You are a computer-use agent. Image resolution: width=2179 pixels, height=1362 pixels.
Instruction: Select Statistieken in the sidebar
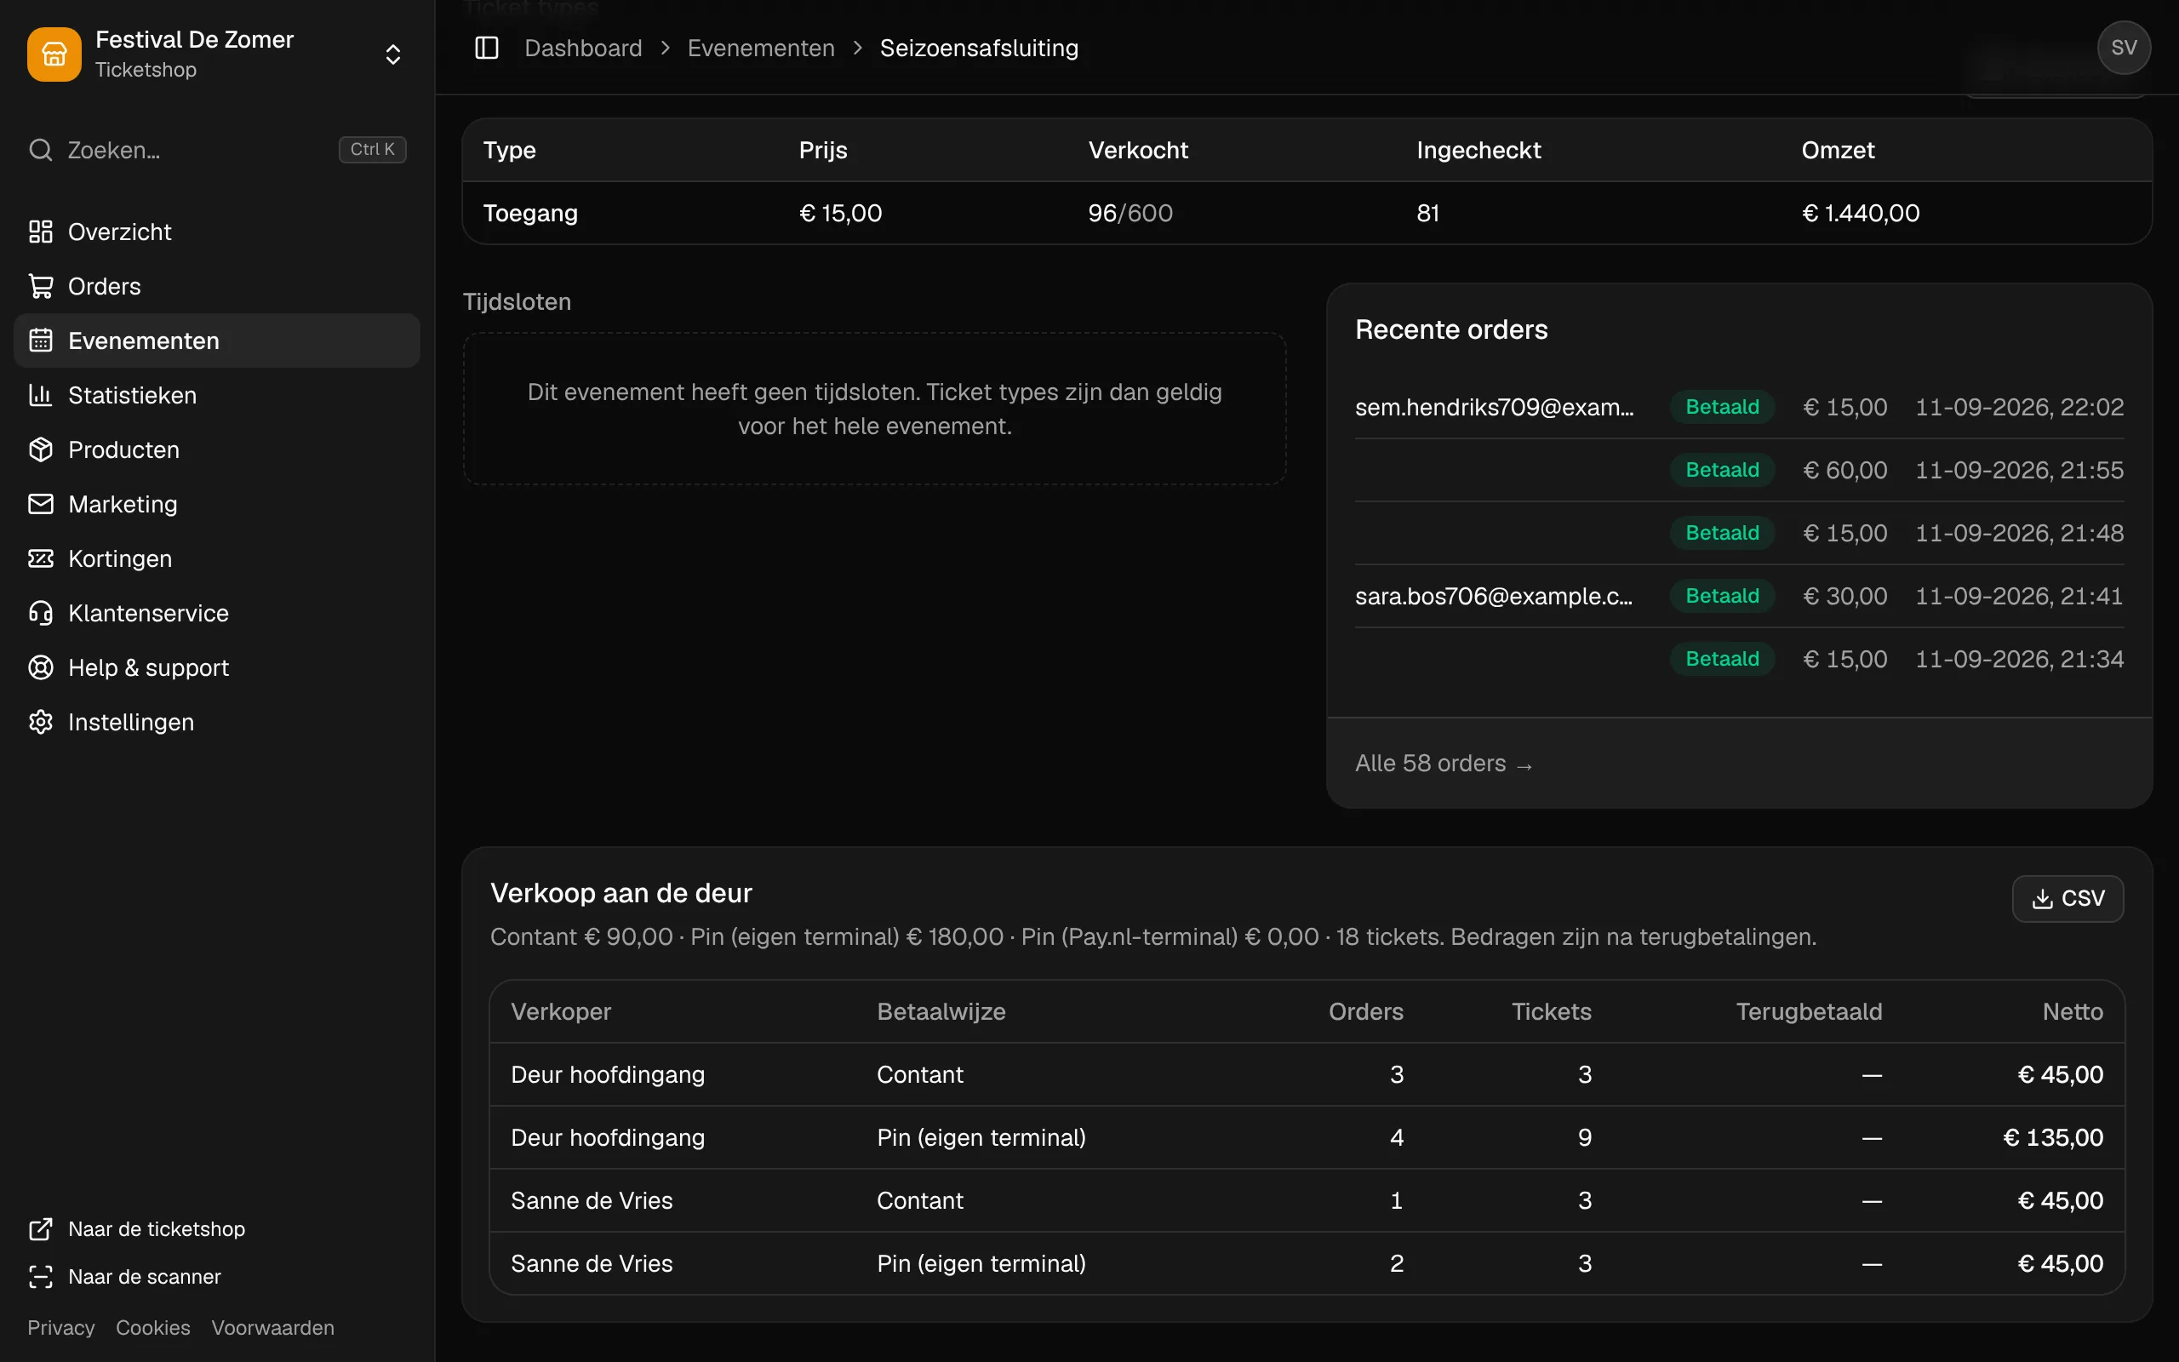pos(217,396)
